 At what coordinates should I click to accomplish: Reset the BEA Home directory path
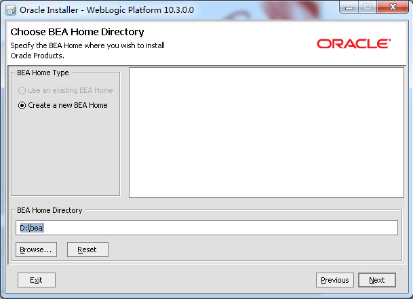pos(87,250)
